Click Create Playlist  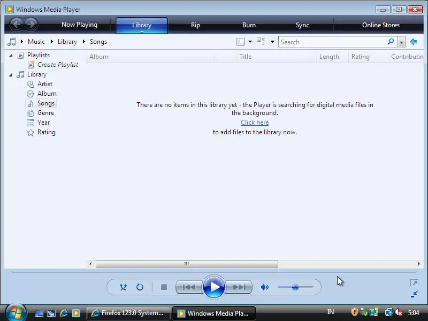click(x=58, y=65)
